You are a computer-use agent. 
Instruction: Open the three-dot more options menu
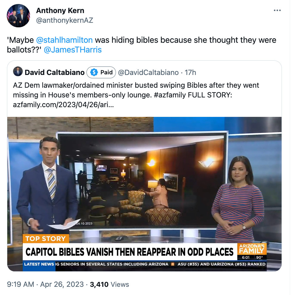click(x=277, y=10)
